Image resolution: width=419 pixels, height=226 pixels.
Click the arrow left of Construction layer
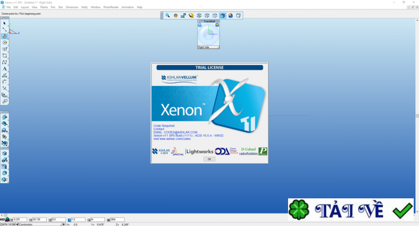coord(17,224)
